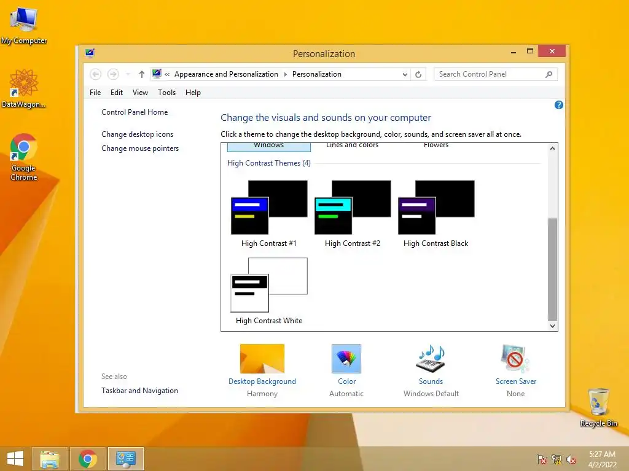The height and width of the screenshot is (471, 629).
Task: Select the Flowers theme
Action: click(x=436, y=145)
